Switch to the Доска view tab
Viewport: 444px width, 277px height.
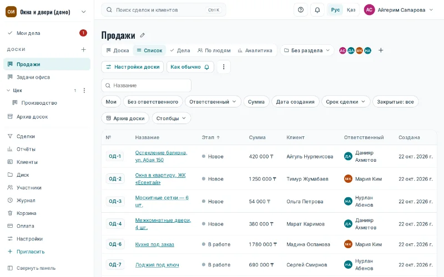click(118, 50)
